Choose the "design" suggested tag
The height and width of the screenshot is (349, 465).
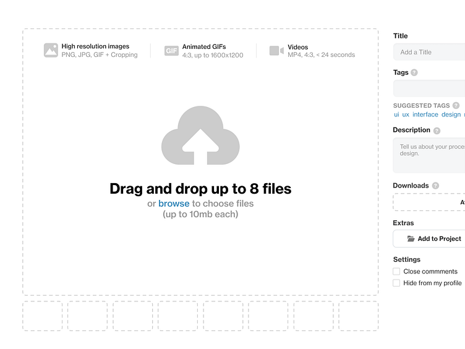451,114
